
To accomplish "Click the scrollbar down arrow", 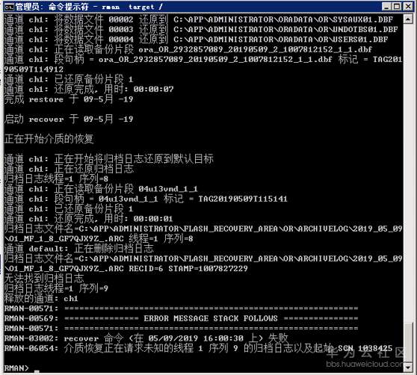I will pyautogui.click(x=408, y=368).
